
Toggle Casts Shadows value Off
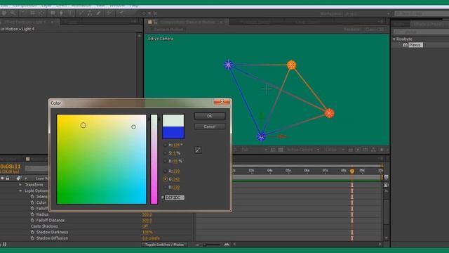coord(145,226)
